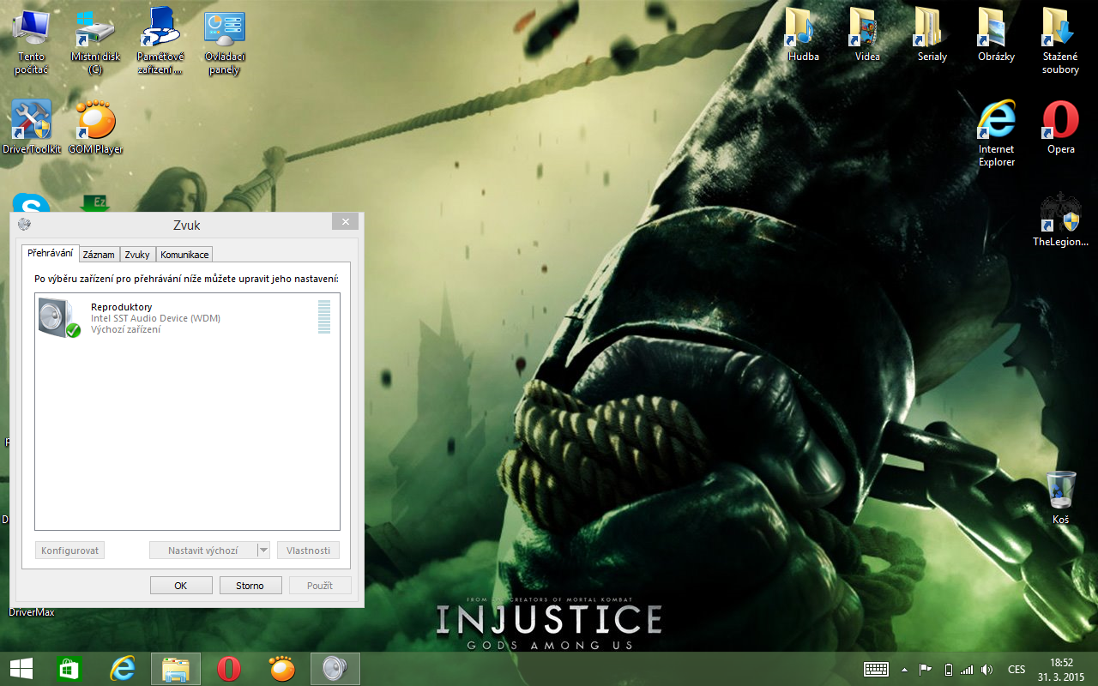Image resolution: width=1098 pixels, height=686 pixels.
Task: Show hidden tray icons arrow
Action: click(x=904, y=670)
